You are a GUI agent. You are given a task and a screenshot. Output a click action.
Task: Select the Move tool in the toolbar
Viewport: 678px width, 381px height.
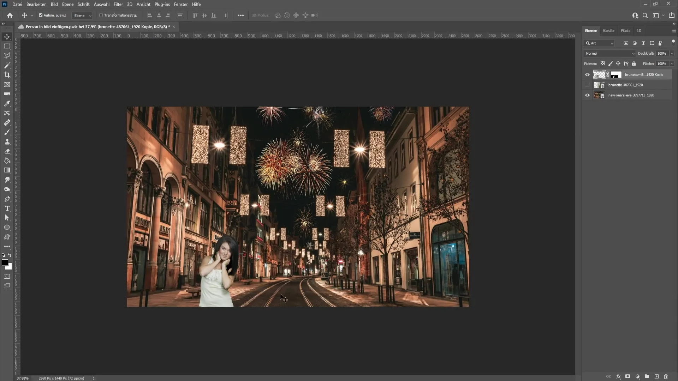click(x=7, y=37)
